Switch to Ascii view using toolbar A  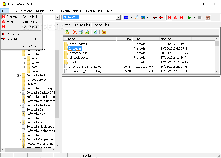pos(175,18)
